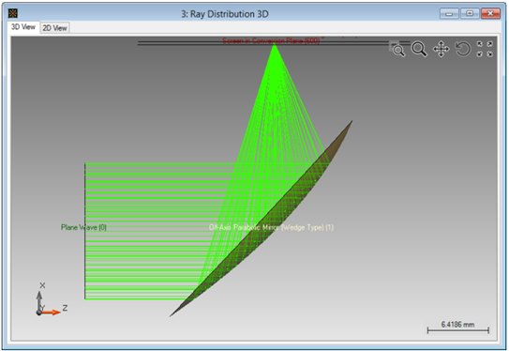Click the 6.4186 mm scale bar

tap(457, 328)
